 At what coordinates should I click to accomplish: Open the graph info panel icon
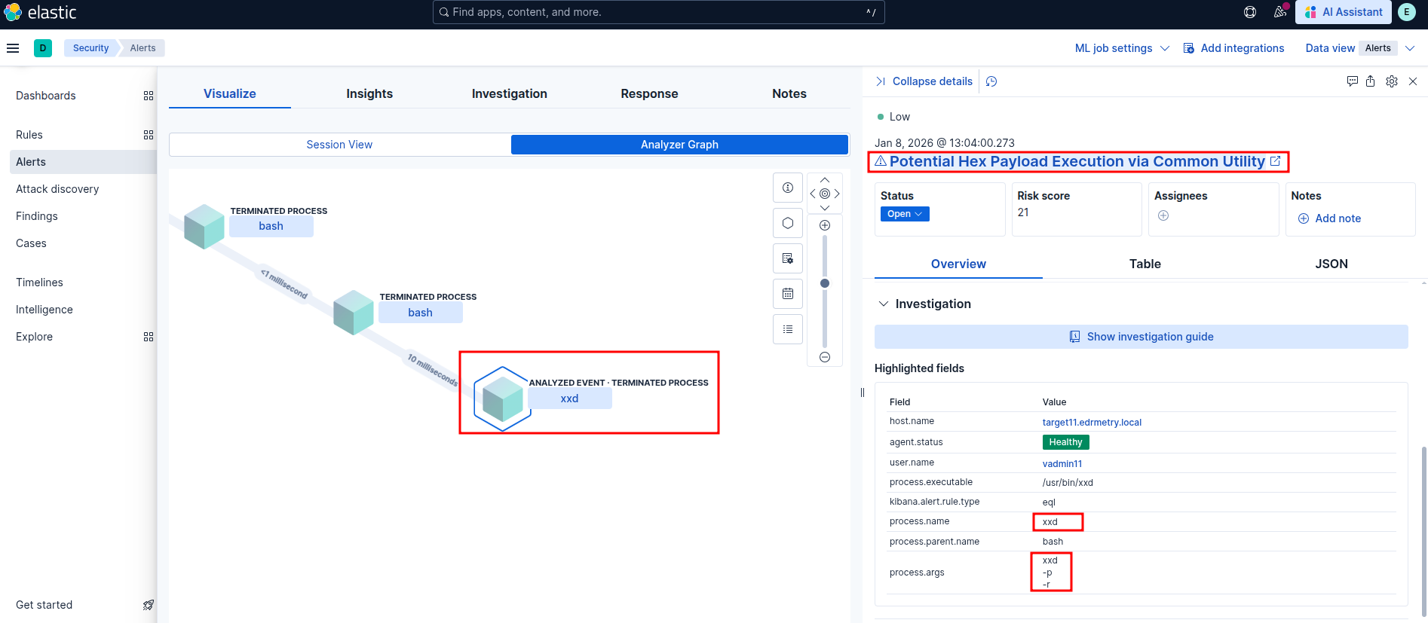787,188
